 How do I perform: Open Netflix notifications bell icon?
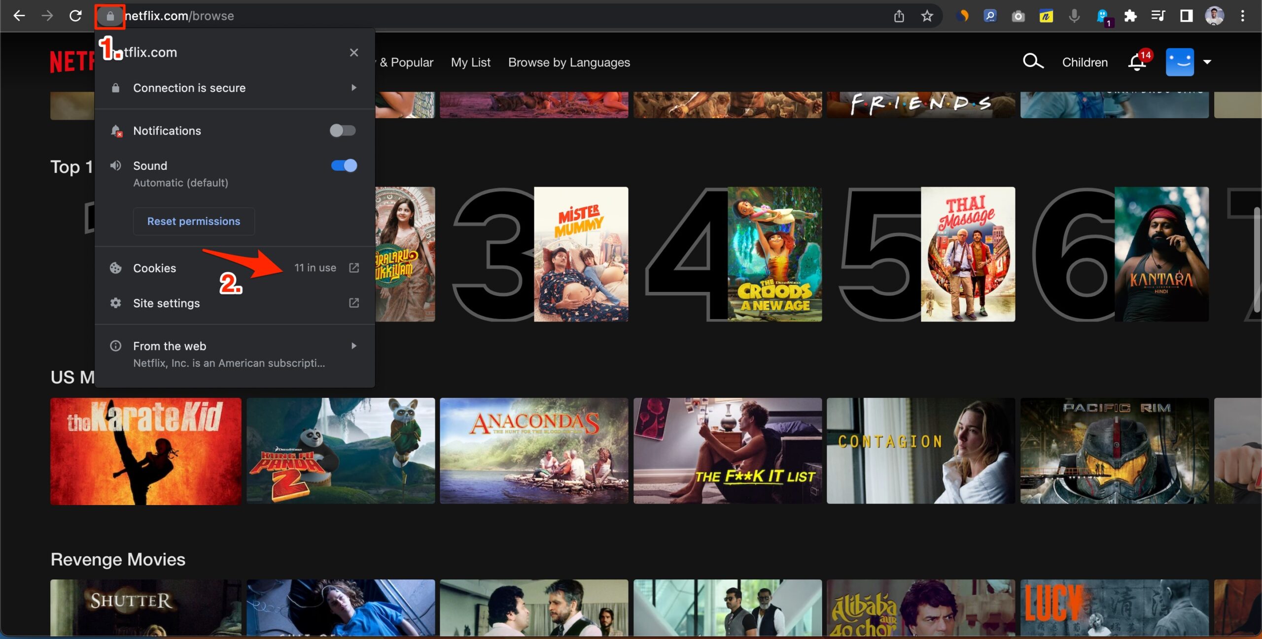(1137, 63)
